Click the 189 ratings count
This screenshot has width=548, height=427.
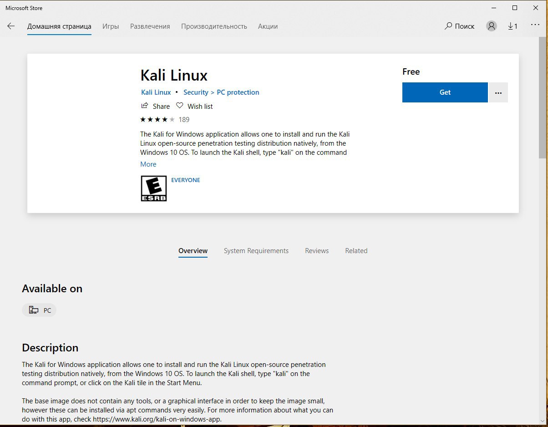[184, 120]
